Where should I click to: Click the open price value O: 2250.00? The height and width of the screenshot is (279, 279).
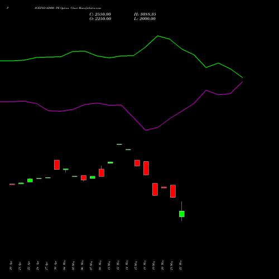100,19
